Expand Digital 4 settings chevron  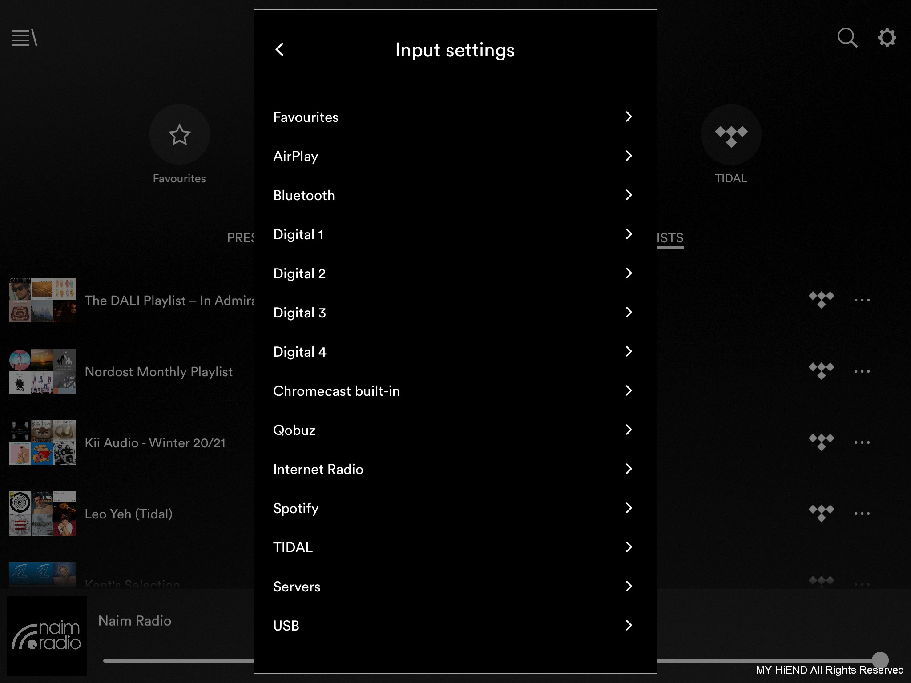[x=629, y=352]
